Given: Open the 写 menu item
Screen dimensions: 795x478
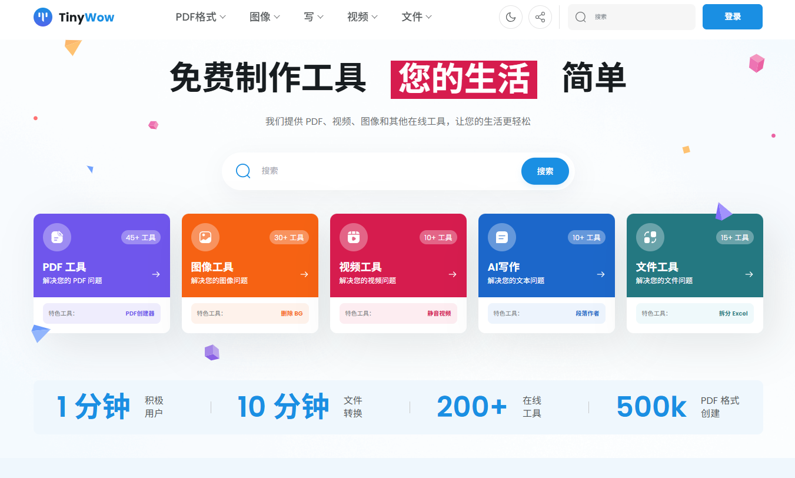Looking at the screenshot, I should [x=313, y=17].
